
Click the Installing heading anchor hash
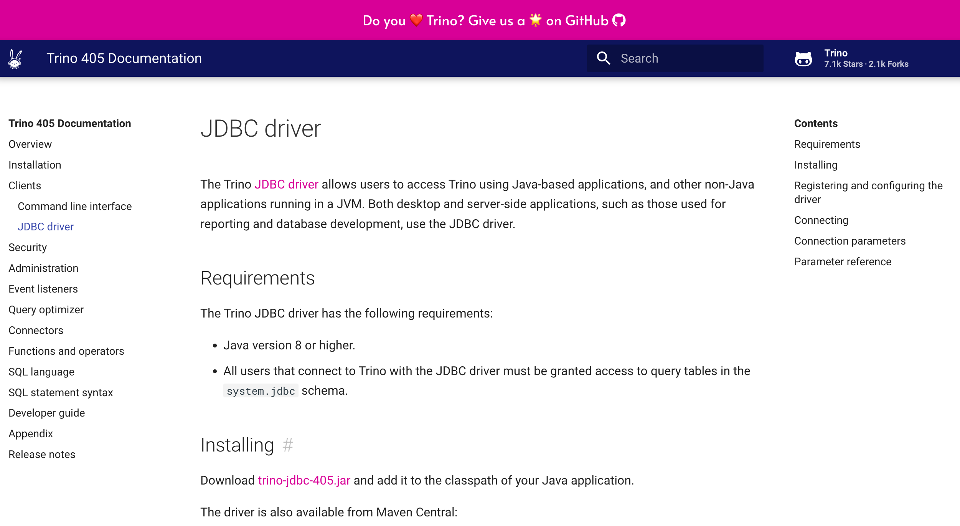288,445
